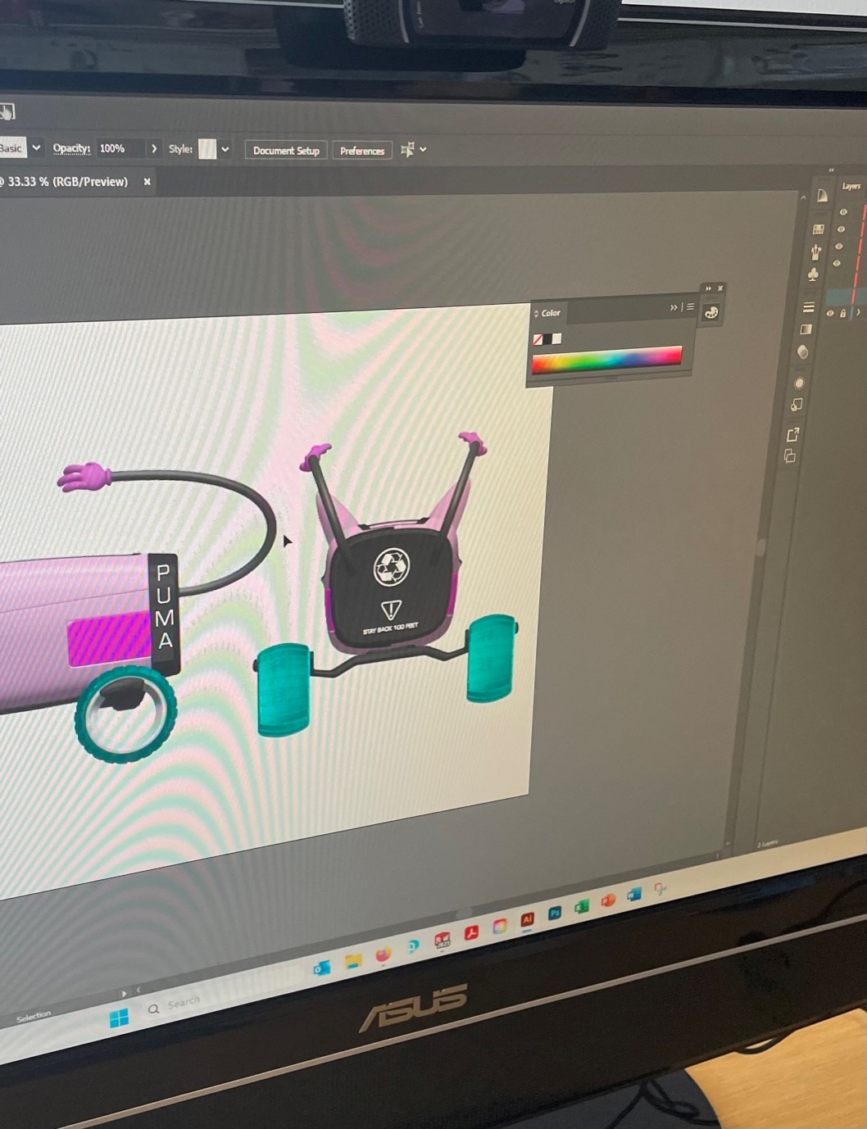Click the white swatch in Color panel

(557, 338)
